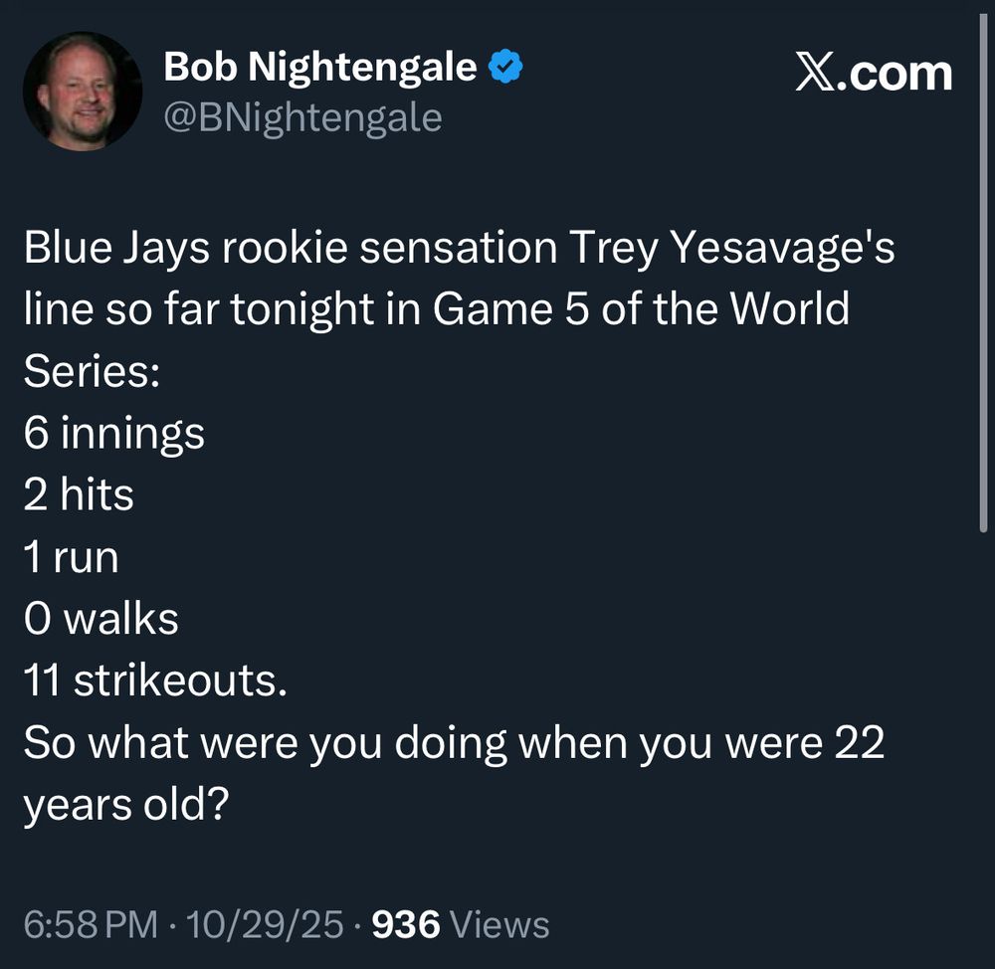View the 936 Views count

[460, 924]
